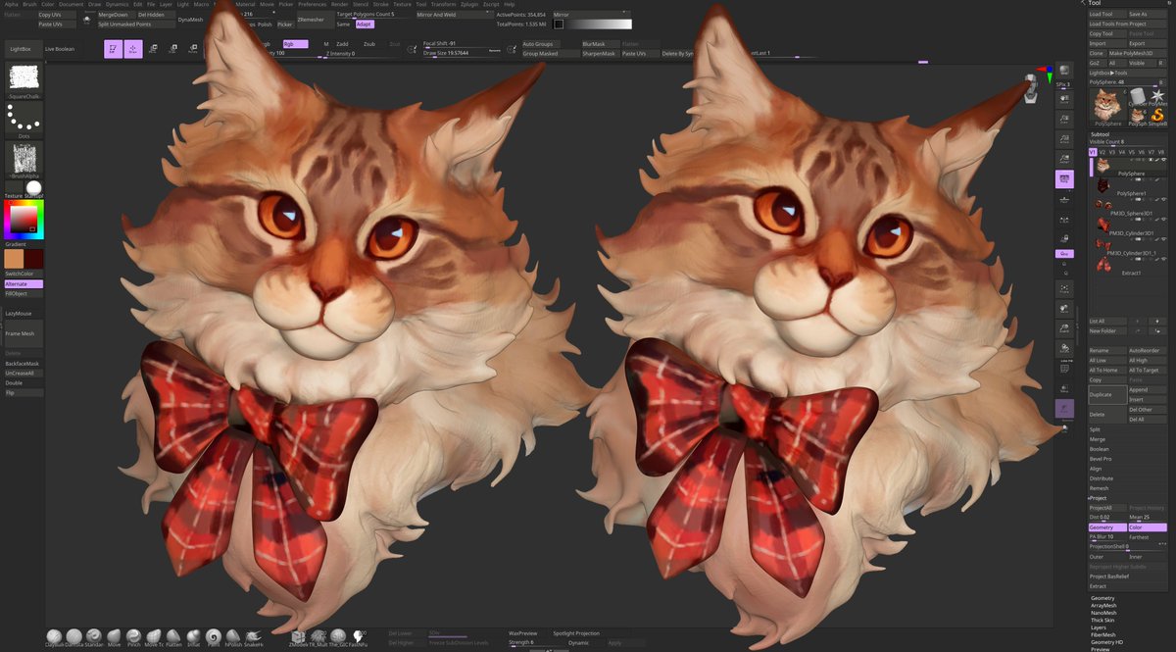
Task: Expand the Layers section
Action: (1098, 627)
